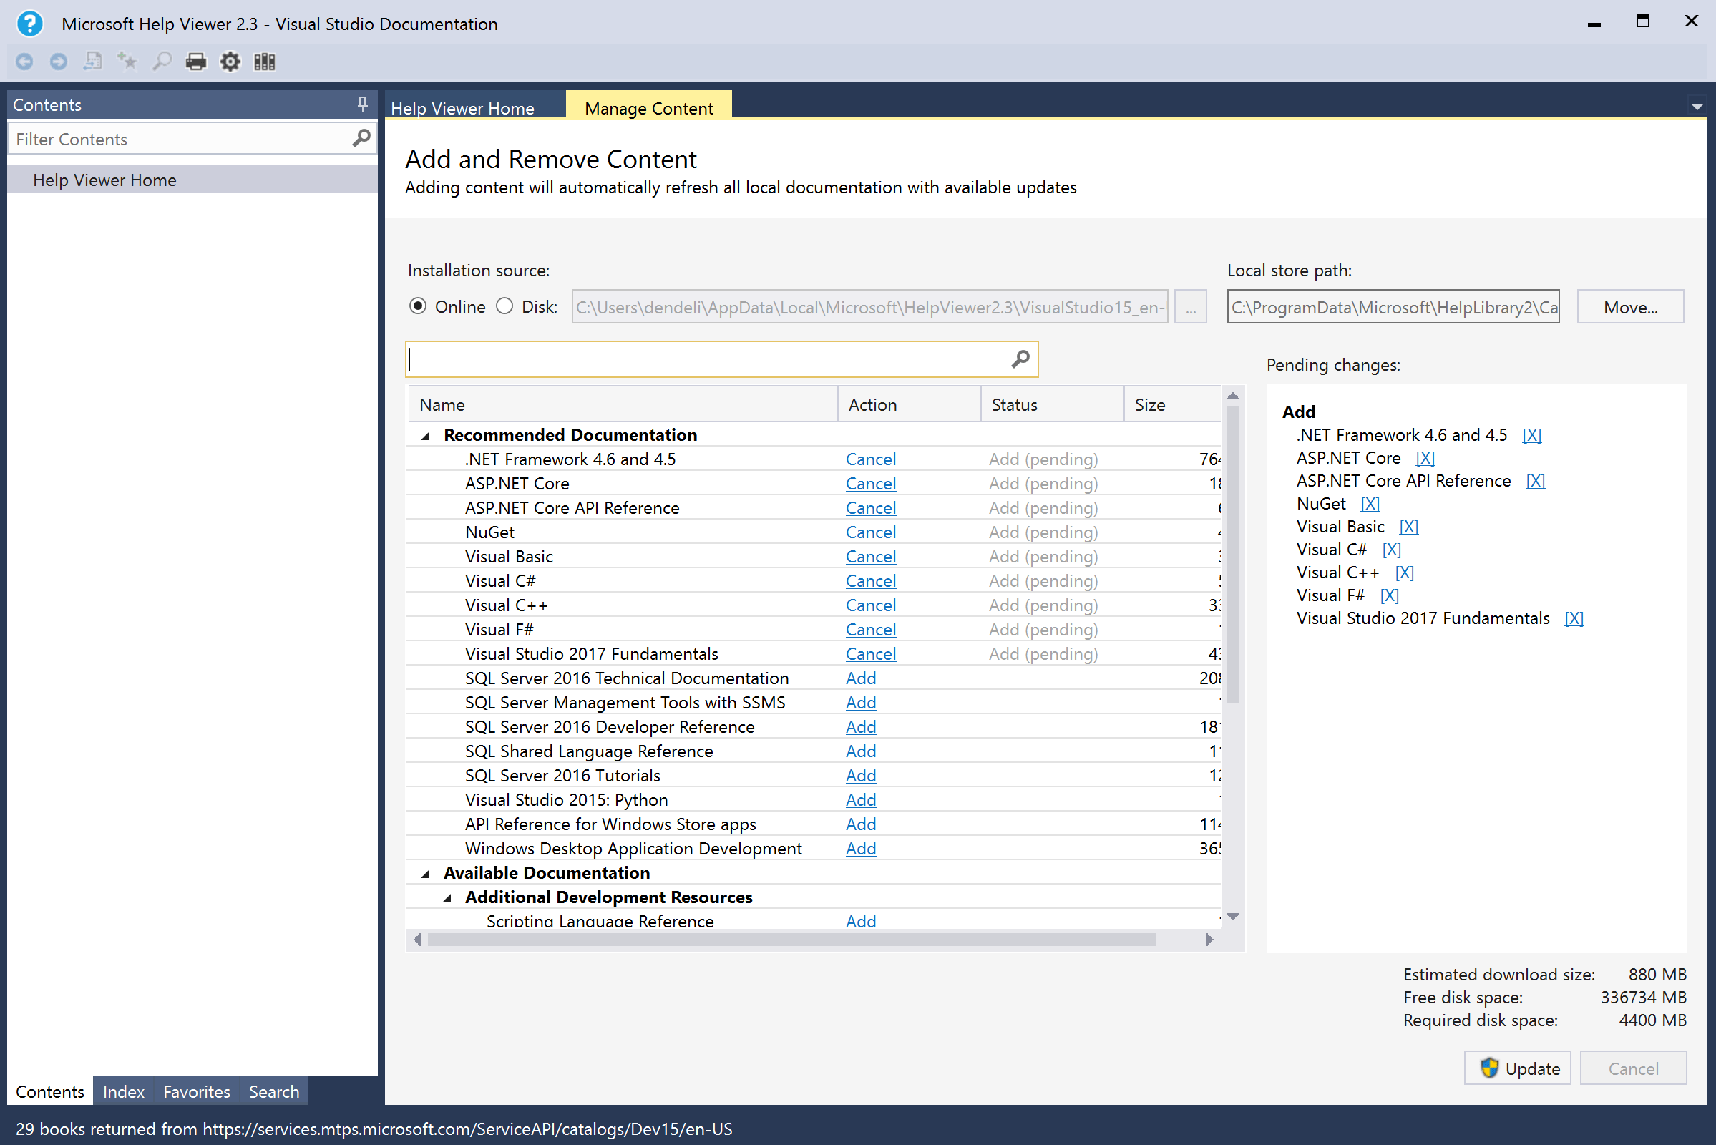The image size is (1716, 1145).
Task: Click the Update button
Action: click(x=1517, y=1068)
